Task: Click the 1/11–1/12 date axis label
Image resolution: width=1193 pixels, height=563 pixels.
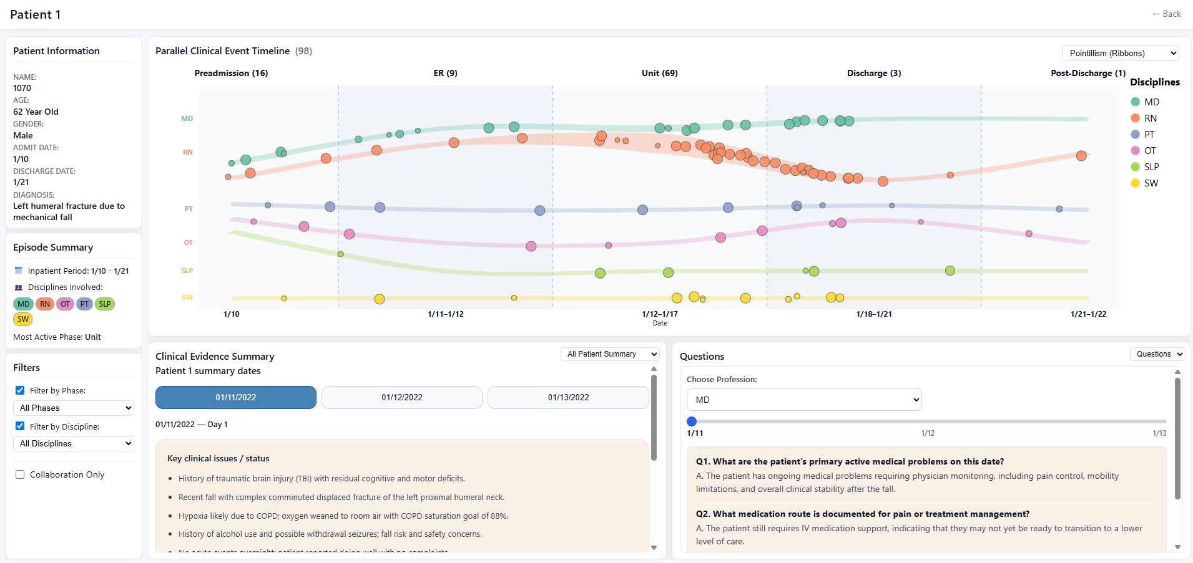Action: point(446,314)
